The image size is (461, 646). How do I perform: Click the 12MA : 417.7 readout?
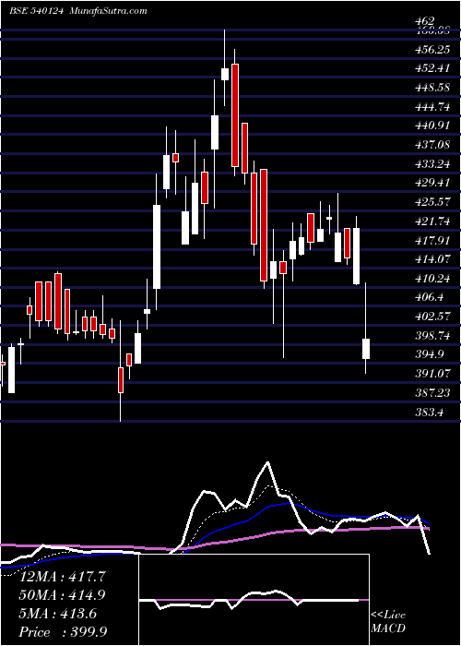[63, 577]
